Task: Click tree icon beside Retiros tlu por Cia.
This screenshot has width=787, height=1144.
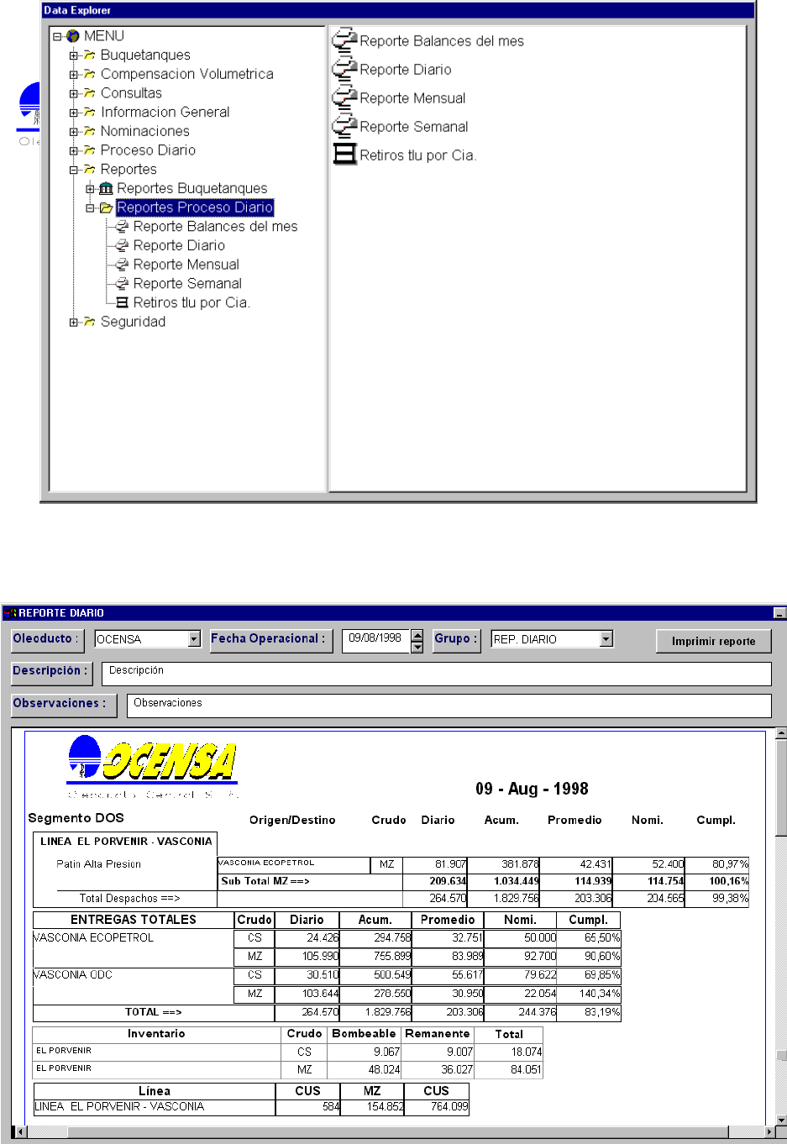Action: pyautogui.click(x=122, y=302)
